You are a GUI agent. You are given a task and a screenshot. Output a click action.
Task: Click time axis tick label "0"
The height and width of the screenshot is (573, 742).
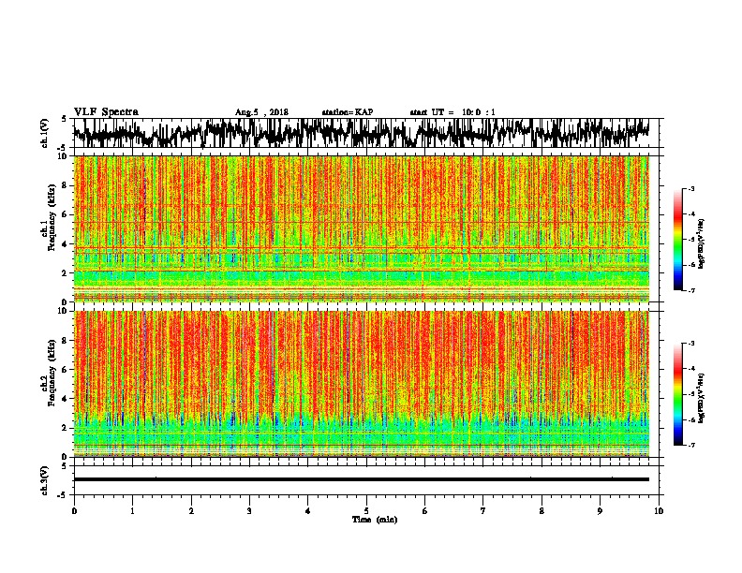coord(74,511)
